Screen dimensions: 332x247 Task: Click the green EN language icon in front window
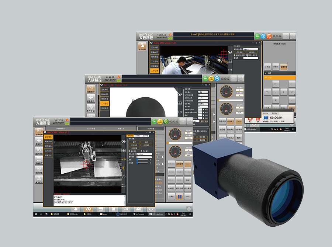pos(154,121)
